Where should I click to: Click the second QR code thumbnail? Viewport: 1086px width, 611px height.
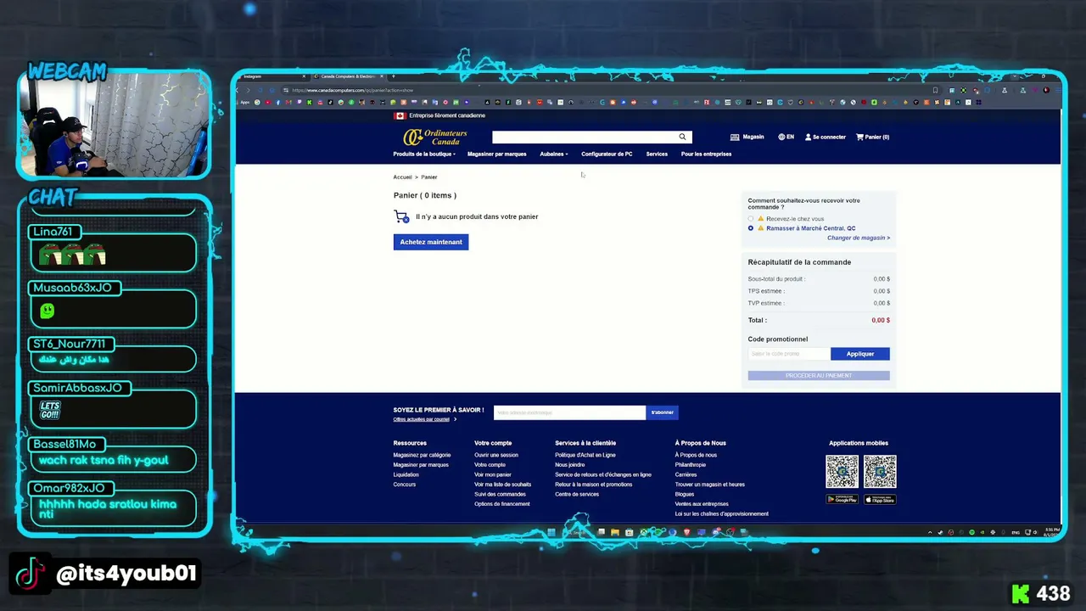[880, 471]
